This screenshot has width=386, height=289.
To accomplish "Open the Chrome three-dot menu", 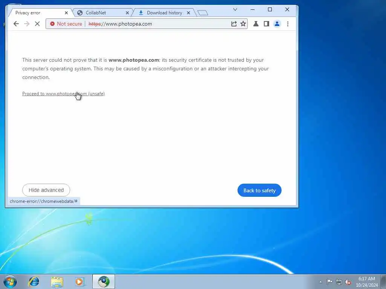I will point(288,24).
